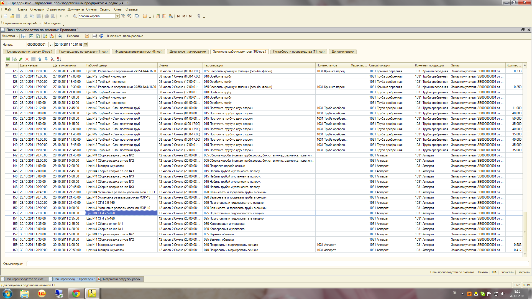Open Windows Start menu
The image size is (532, 299).
coord(7,293)
